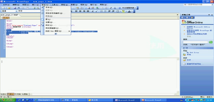214x102 pixels.
Task: Click the anchor bookmark icon in toolbar
Action: click(115, 8)
